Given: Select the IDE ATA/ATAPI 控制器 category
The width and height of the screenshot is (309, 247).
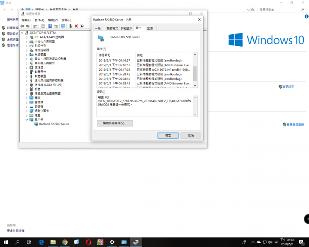Looking at the screenshot, I should (x=49, y=37).
